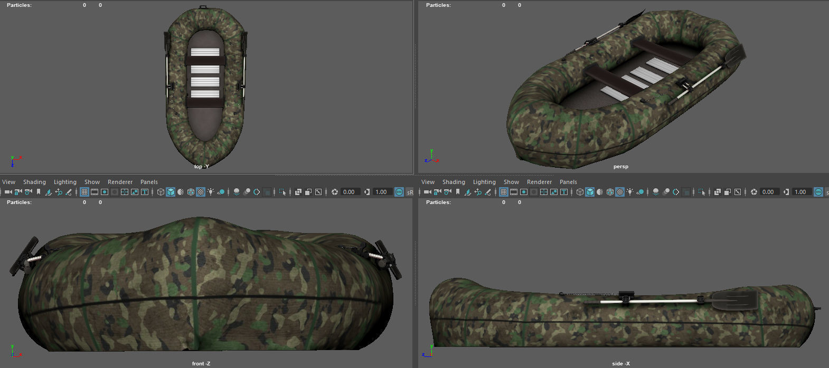Click exposure 0.00 field in front view toolbar
829x368 pixels.
350,192
